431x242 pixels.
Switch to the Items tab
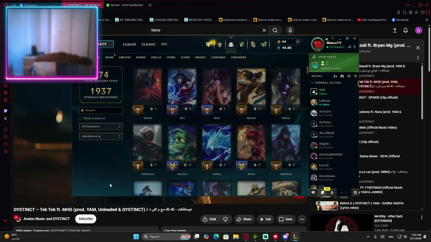pos(171,57)
